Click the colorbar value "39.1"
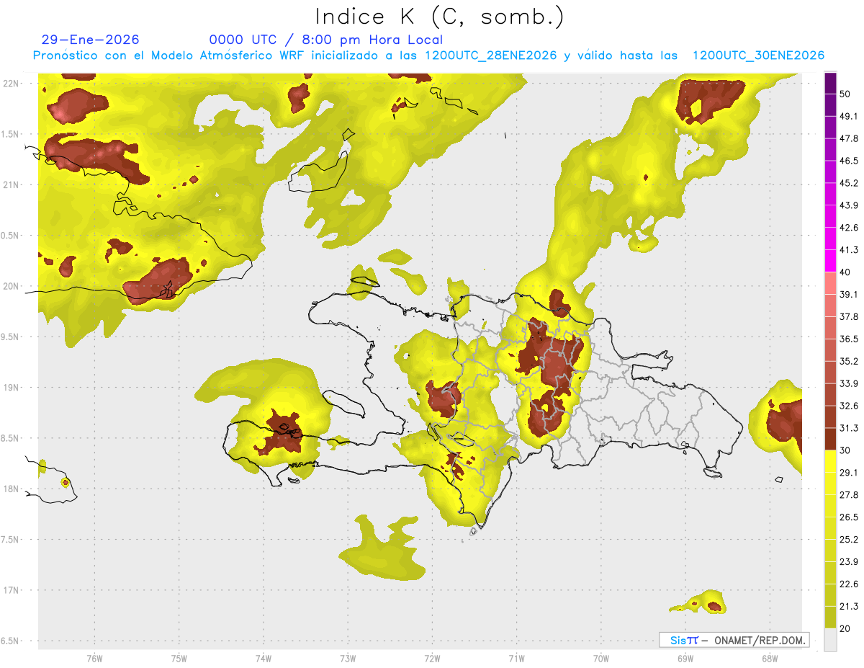 [849, 294]
